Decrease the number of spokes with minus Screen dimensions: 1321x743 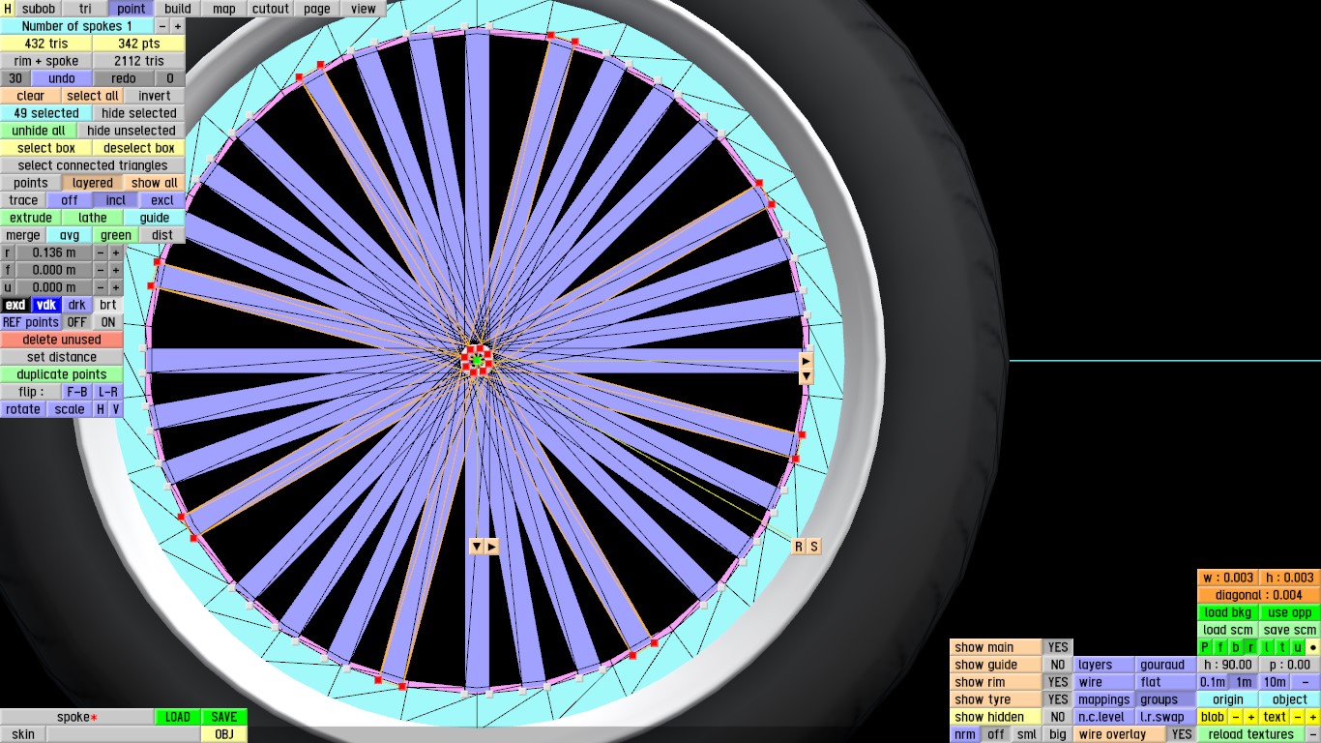click(x=161, y=26)
